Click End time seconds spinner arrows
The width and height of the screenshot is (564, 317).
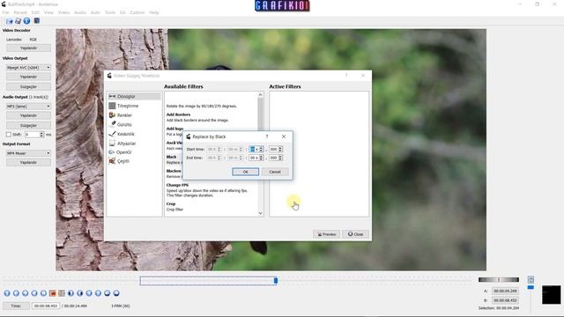pyautogui.click(x=262, y=158)
